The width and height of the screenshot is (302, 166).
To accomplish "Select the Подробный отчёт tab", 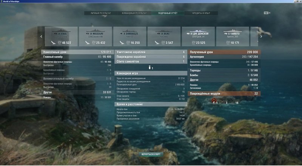I will click(x=167, y=13).
